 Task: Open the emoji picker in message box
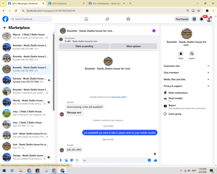[149, 160]
